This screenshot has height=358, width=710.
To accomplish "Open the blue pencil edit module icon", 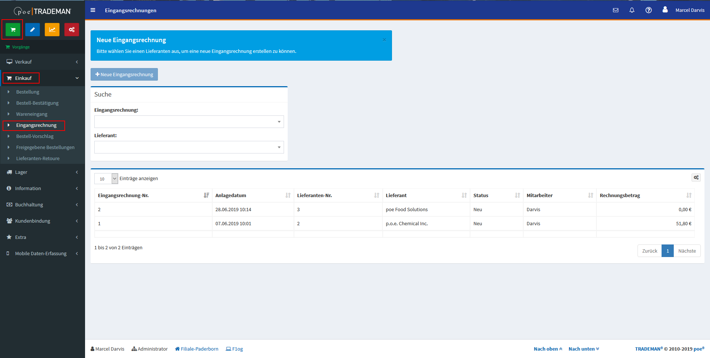I will 33,30.
